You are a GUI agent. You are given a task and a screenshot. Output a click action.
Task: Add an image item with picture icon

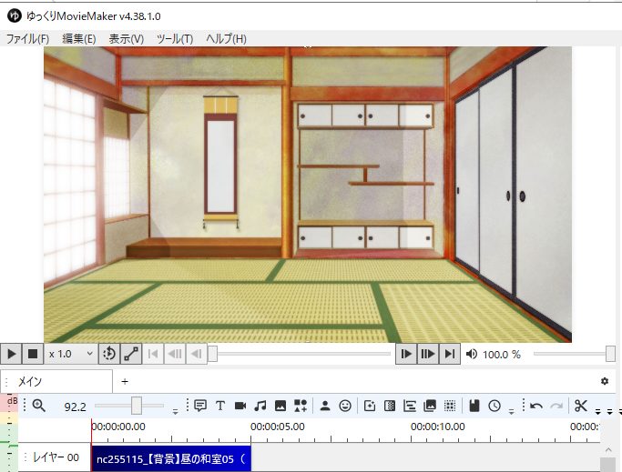(x=280, y=406)
